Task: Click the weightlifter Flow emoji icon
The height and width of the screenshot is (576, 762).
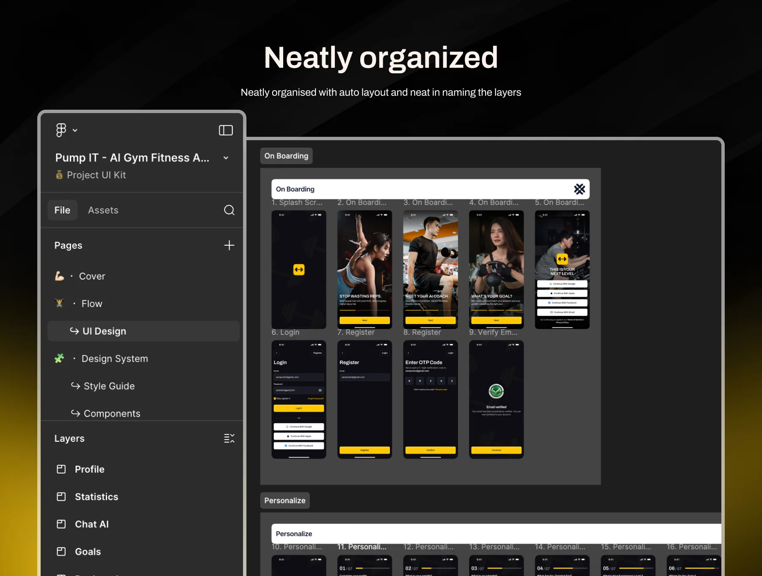Action: pos(59,303)
